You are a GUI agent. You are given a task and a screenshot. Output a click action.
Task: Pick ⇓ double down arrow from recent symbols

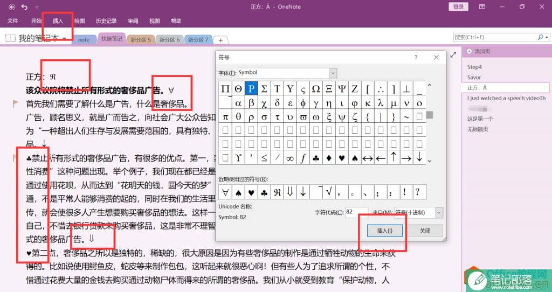pyautogui.click(x=290, y=192)
